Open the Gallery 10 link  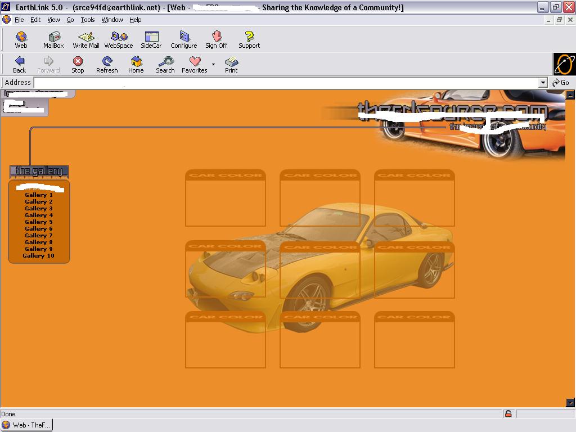[39, 256]
